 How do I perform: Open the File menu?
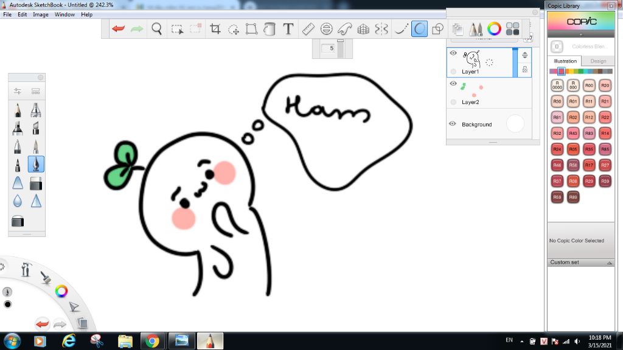7,15
